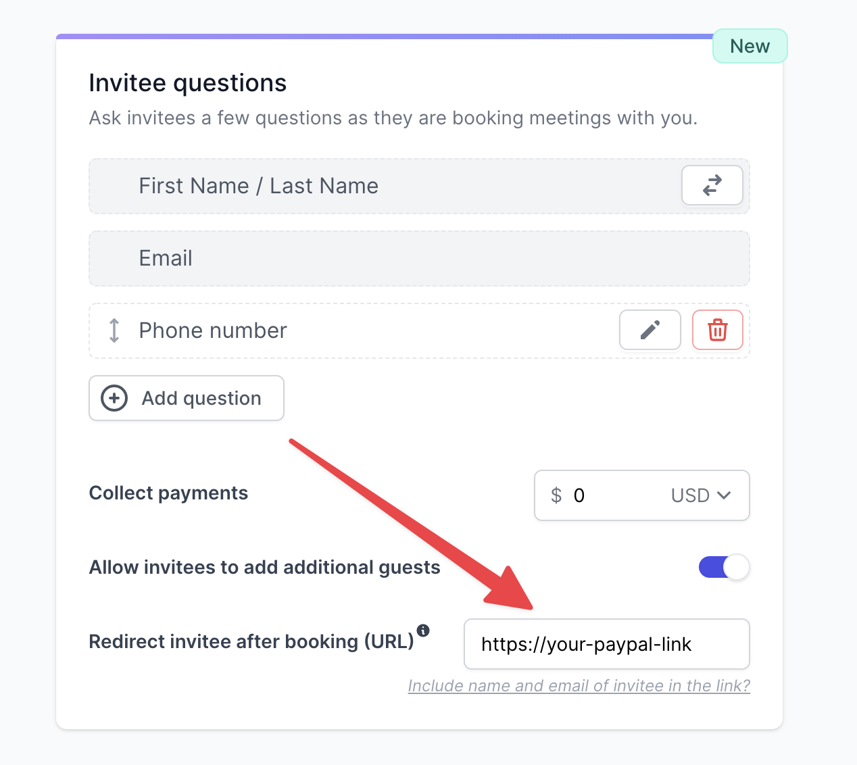Image resolution: width=857 pixels, height=765 pixels.
Task: Click the redirect URL input field
Action: (607, 644)
